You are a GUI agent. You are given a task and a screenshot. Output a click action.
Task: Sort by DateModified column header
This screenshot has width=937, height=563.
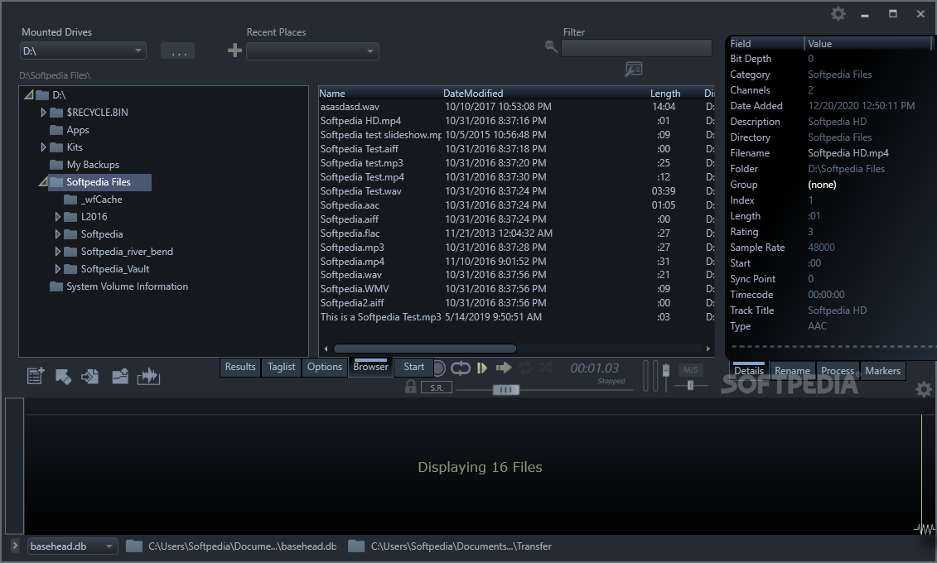[x=473, y=93]
